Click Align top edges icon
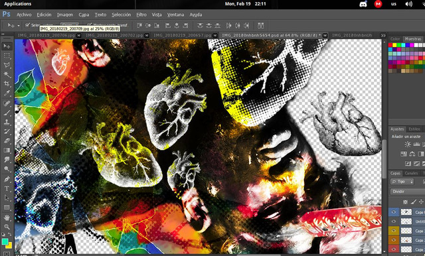 [139, 25]
